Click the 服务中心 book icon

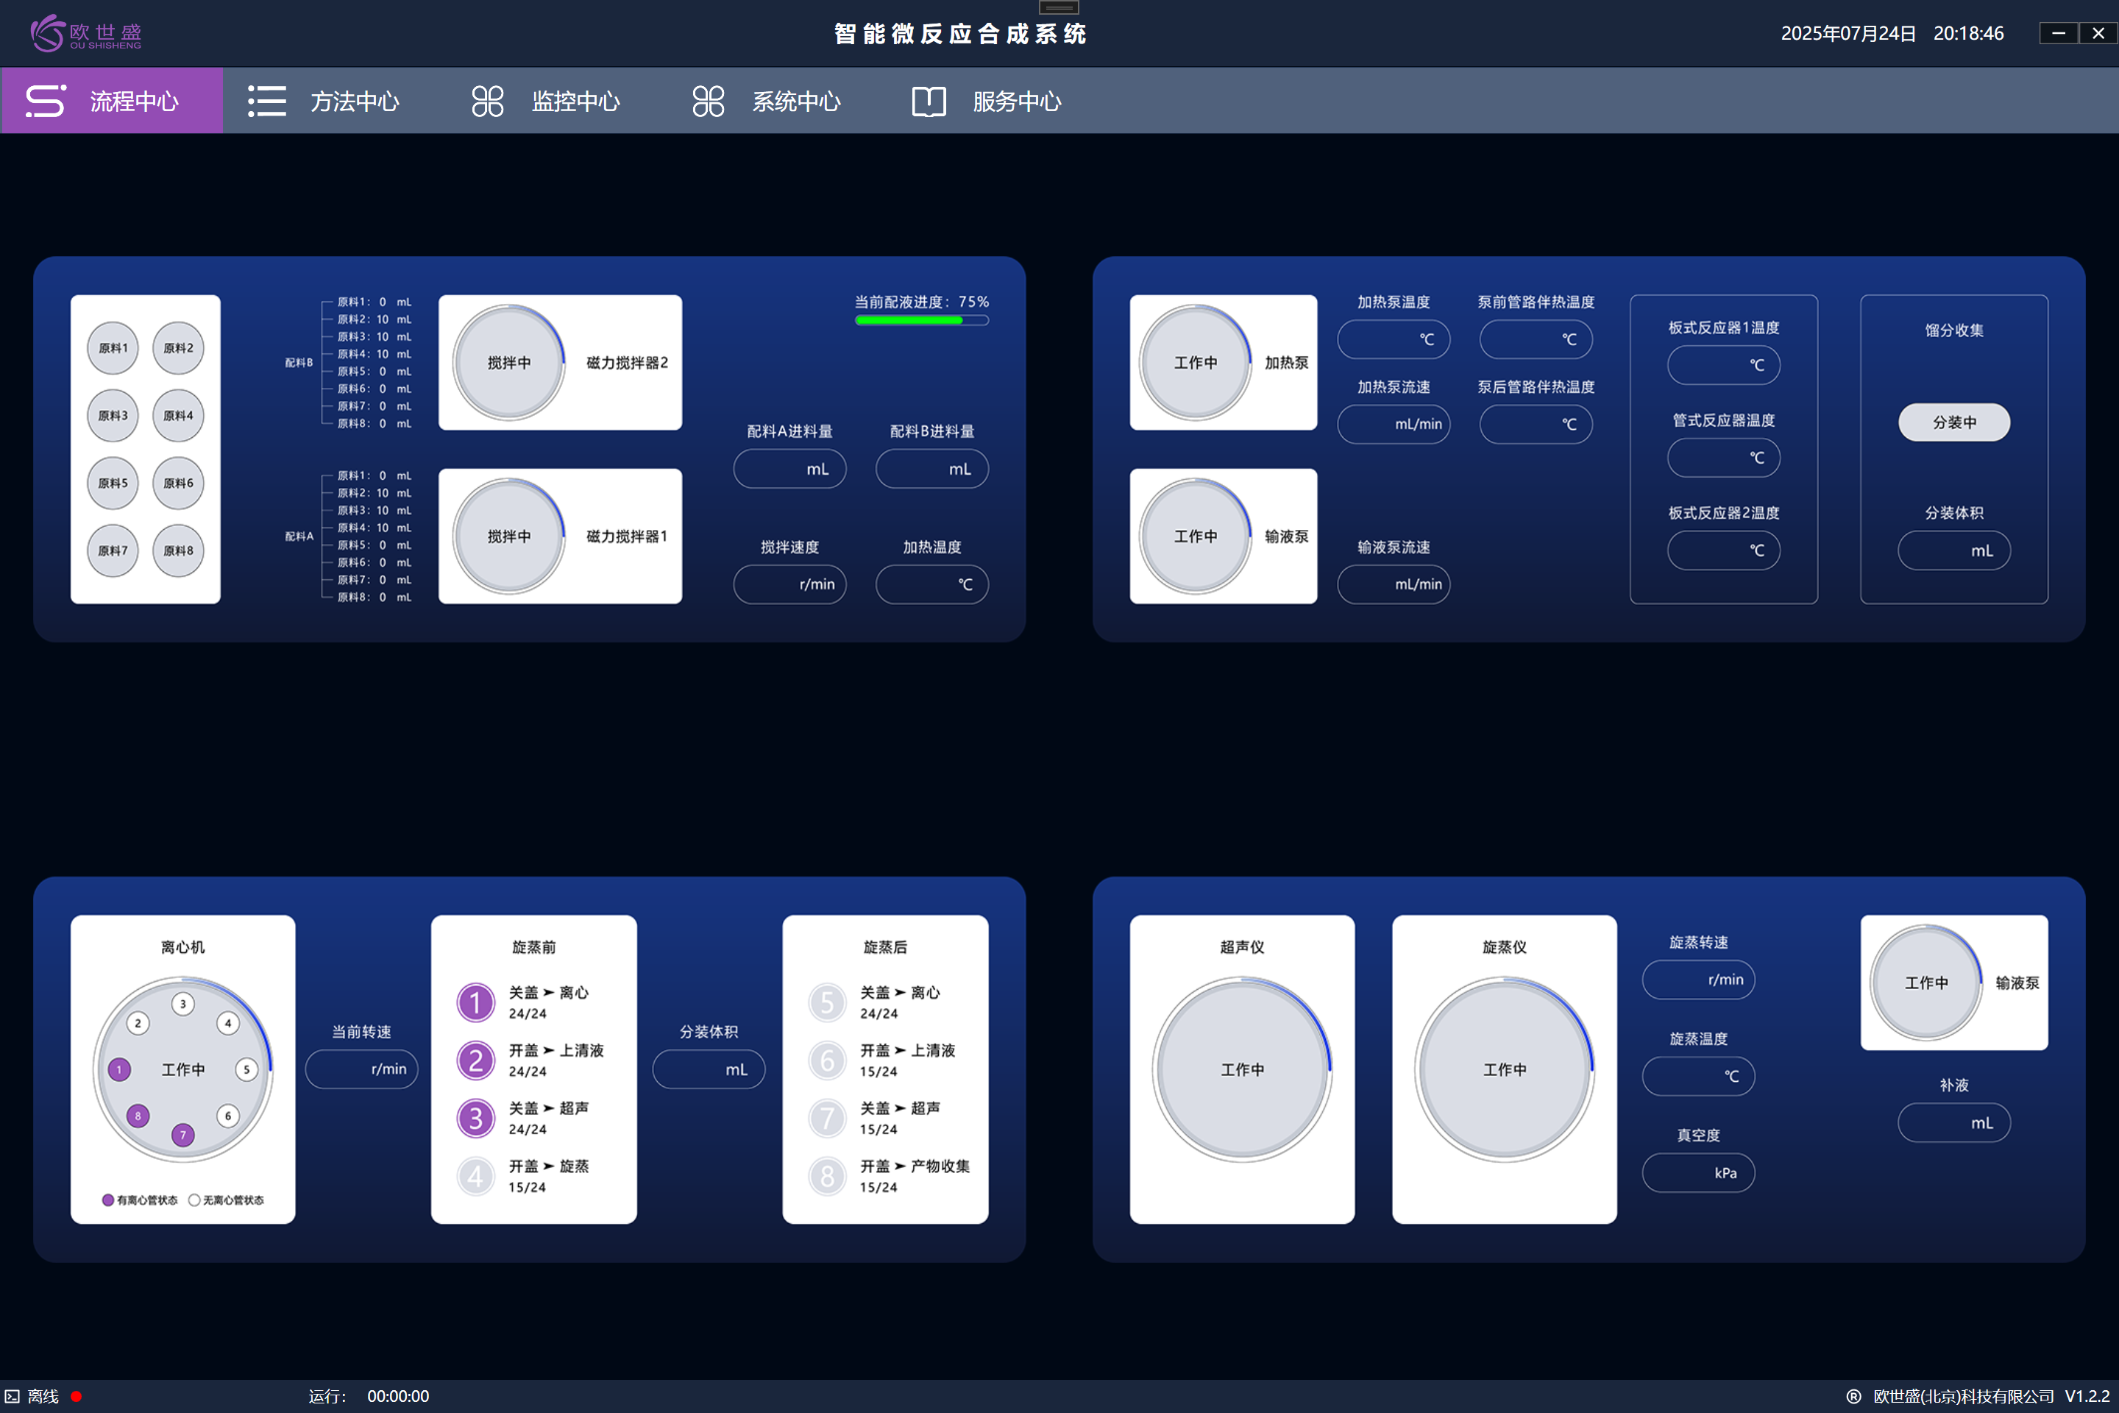pyautogui.click(x=929, y=101)
